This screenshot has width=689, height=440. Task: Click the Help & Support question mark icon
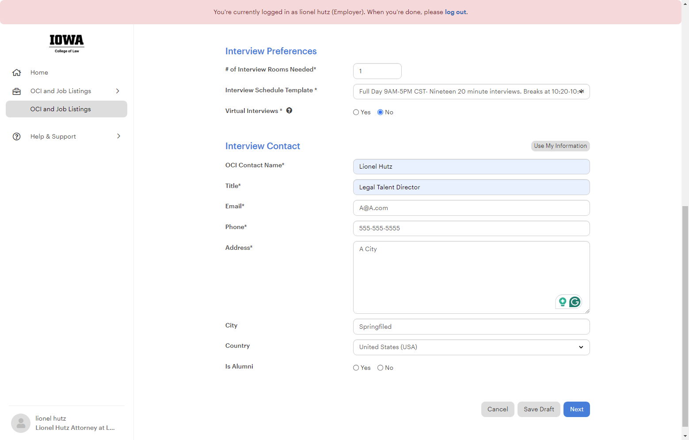pyautogui.click(x=17, y=136)
